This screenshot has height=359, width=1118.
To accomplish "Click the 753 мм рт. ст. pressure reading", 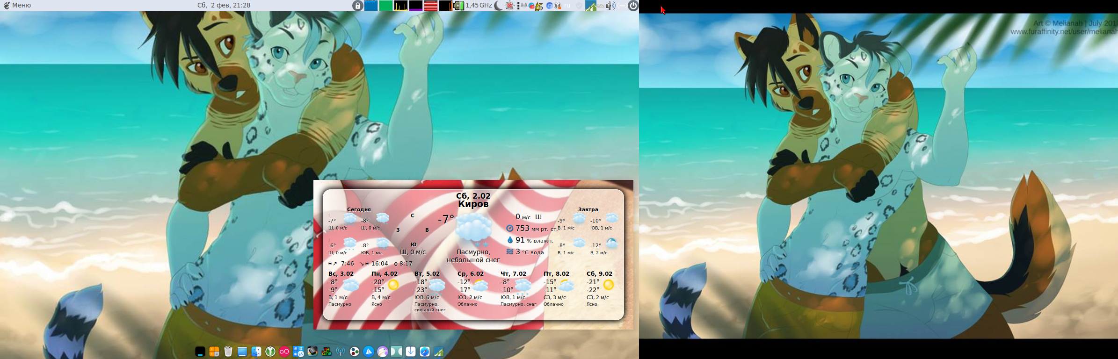I will (x=531, y=228).
